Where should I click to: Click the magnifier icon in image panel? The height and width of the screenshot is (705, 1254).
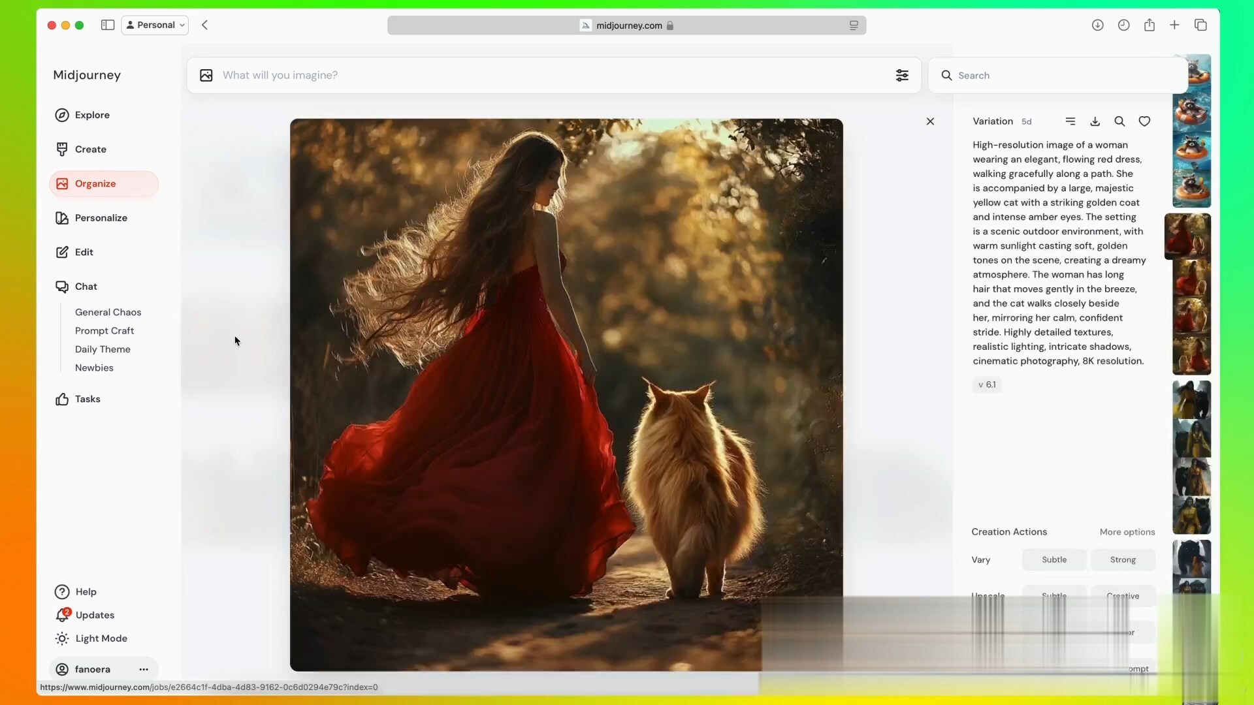click(1119, 121)
